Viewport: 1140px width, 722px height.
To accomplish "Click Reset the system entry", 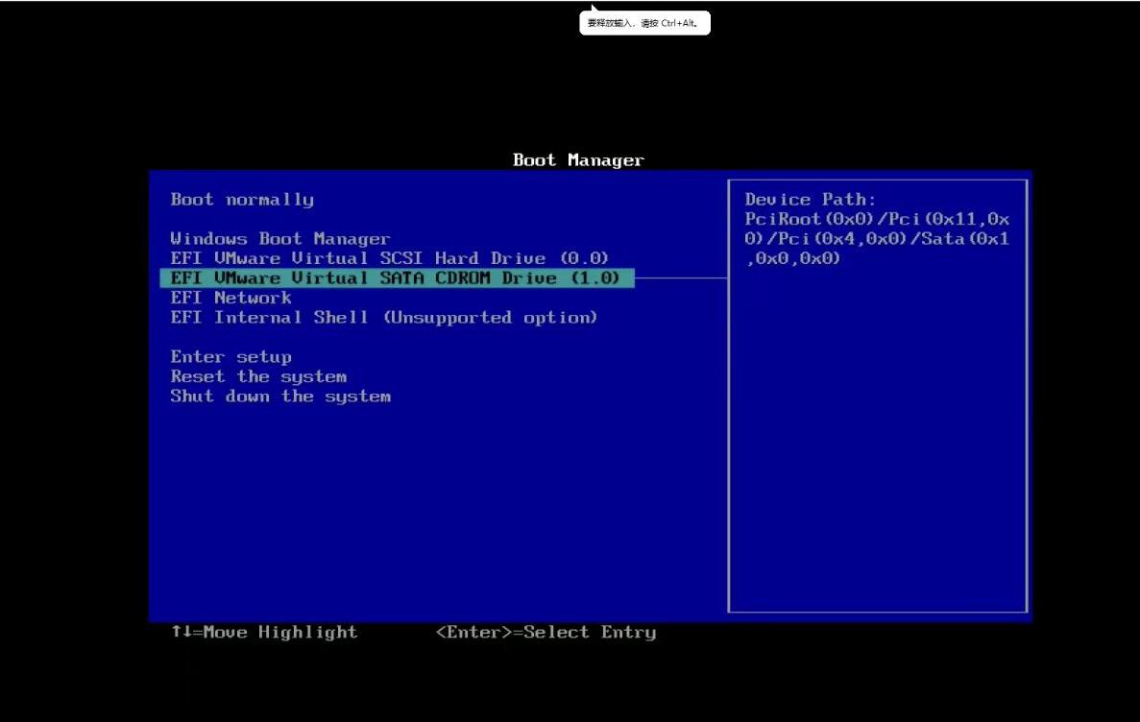I will point(258,376).
